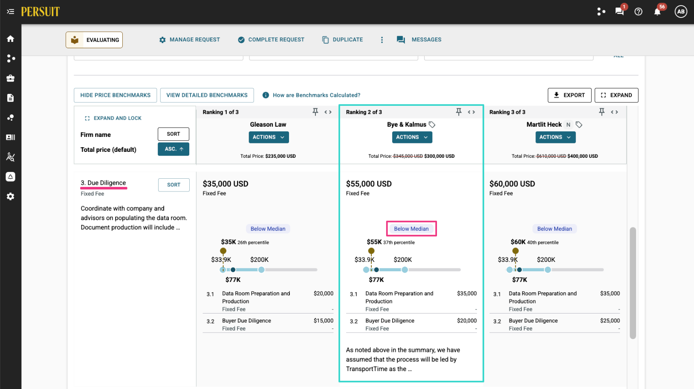Click the briefcase icon in the sidebar
Image resolution: width=694 pixels, height=389 pixels.
pyautogui.click(x=10, y=78)
